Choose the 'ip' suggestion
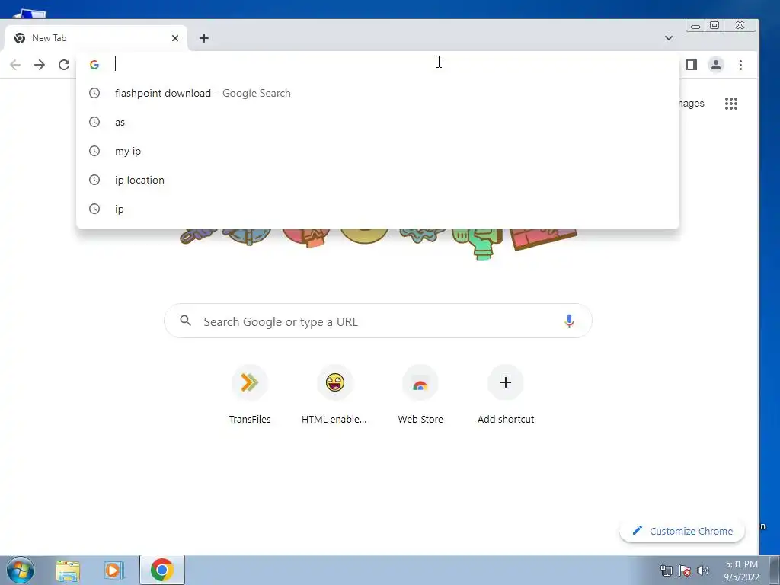The image size is (780, 585). [378, 209]
